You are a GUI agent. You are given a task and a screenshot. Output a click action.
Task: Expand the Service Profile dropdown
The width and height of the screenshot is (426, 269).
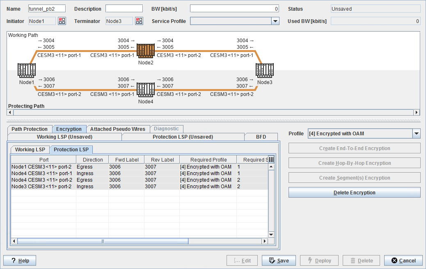click(275, 21)
